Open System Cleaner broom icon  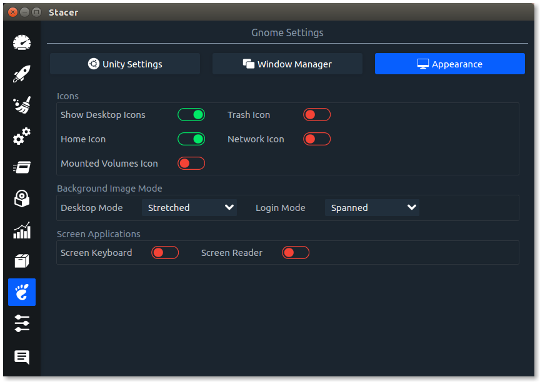(x=22, y=105)
